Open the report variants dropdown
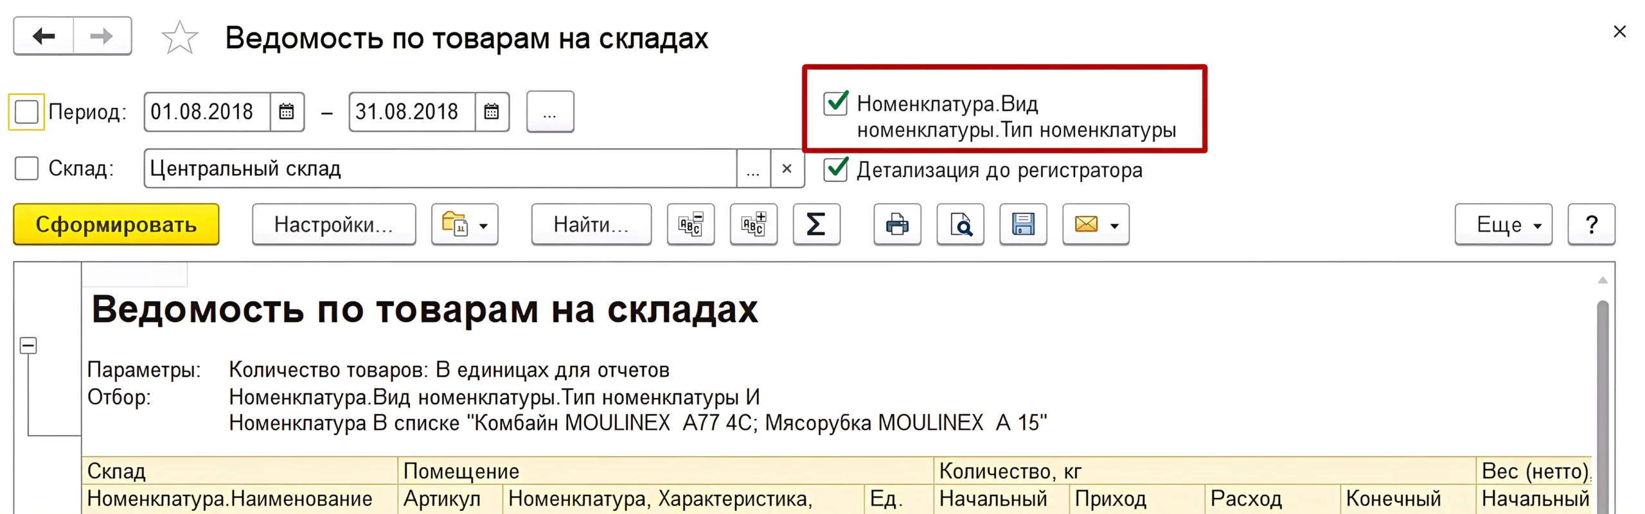The width and height of the screenshot is (1645, 514). tap(465, 225)
